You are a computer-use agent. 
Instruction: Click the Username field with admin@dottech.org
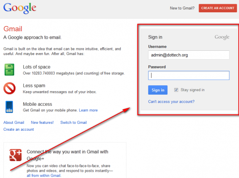pos(189,55)
